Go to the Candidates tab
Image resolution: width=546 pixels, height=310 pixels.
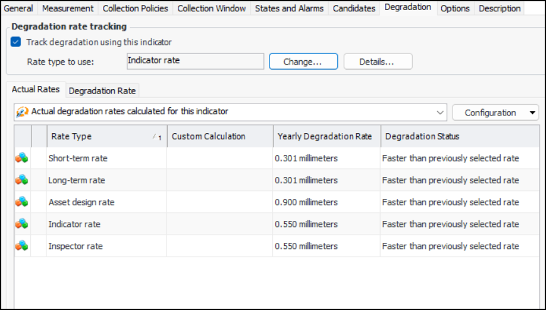click(x=354, y=8)
